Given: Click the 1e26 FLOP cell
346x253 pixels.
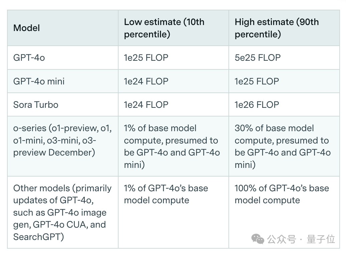Looking at the screenshot, I should click(x=256, y=104).
